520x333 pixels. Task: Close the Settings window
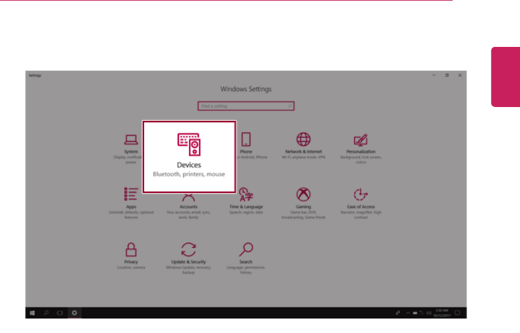tap(460, 75)
